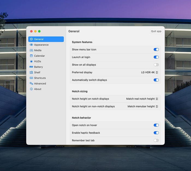The height and width of the screenshot is (171, 191).
Task: Click the System features heading
Action: (82, 42)
